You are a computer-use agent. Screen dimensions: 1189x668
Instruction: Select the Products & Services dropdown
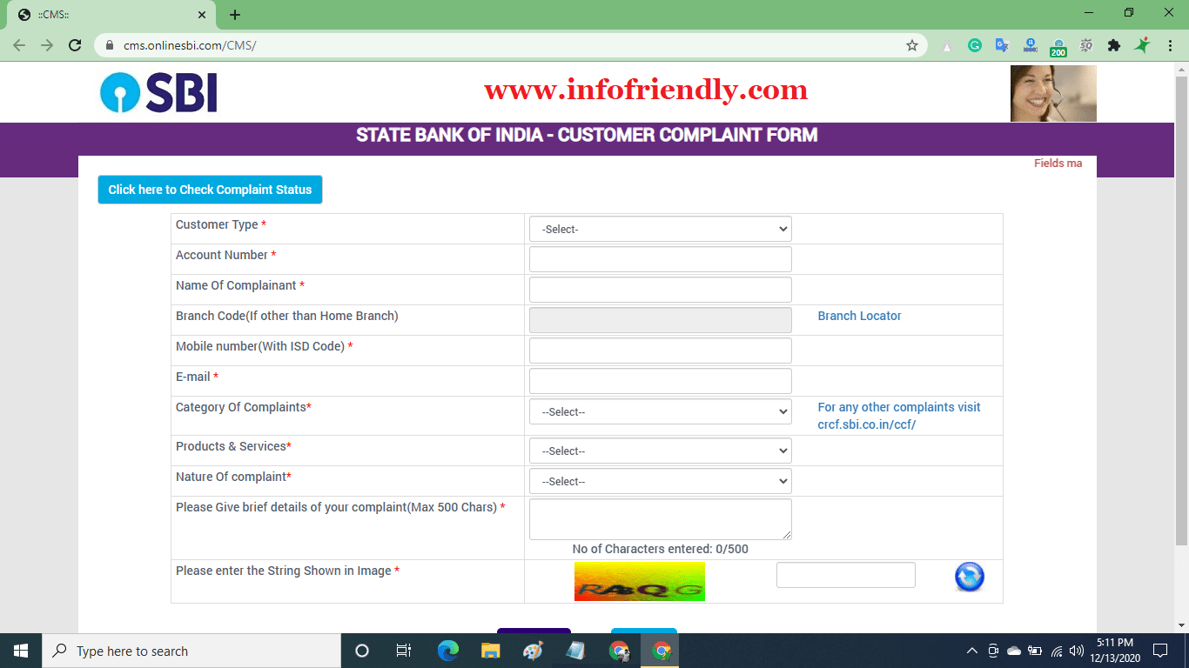click(660, 450)
